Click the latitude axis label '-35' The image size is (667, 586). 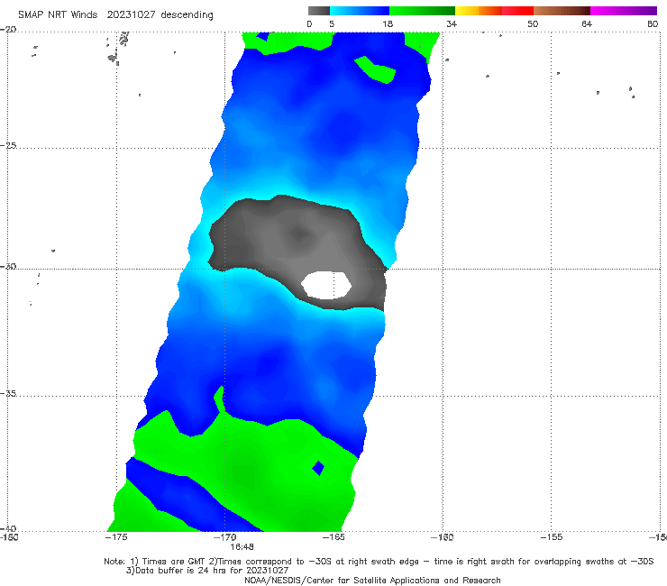click(8, 393)
